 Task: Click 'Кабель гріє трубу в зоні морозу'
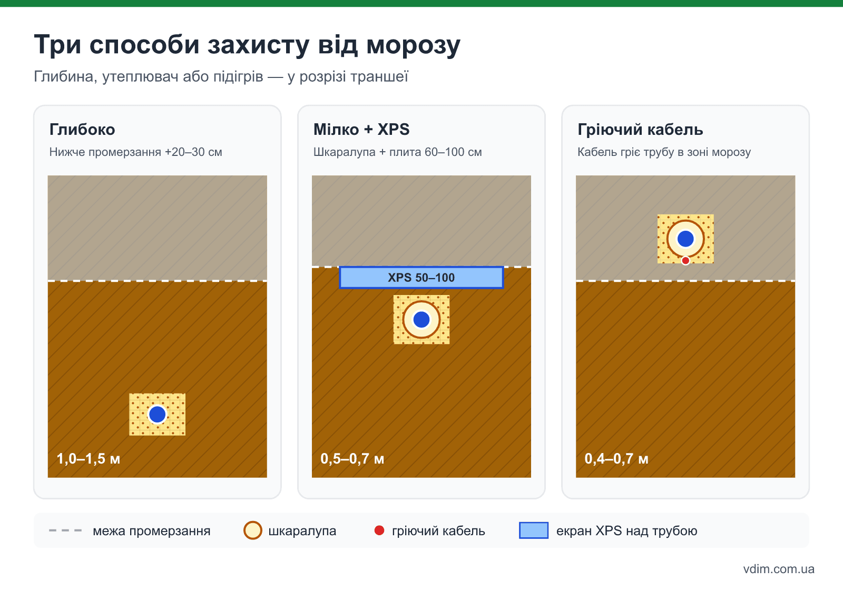click(664, 152)
